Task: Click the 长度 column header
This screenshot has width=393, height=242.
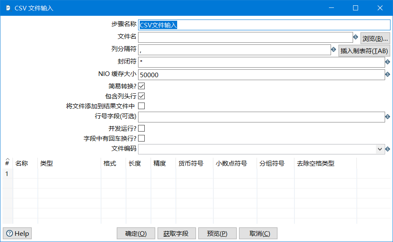Action: [138, 164]
